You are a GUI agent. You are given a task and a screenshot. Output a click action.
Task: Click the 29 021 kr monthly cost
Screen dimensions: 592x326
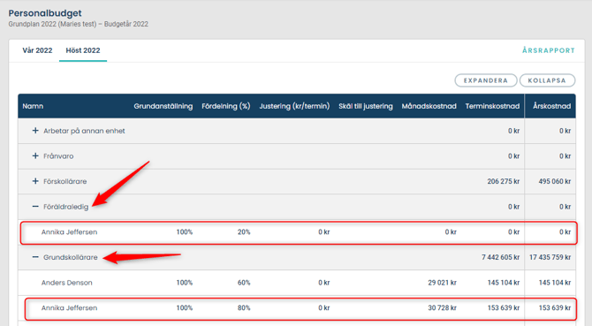click(442, 283)
